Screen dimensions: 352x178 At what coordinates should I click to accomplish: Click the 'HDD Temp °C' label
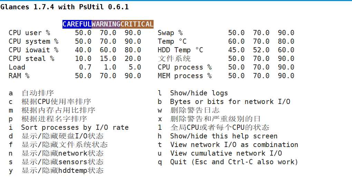(180, 50)
